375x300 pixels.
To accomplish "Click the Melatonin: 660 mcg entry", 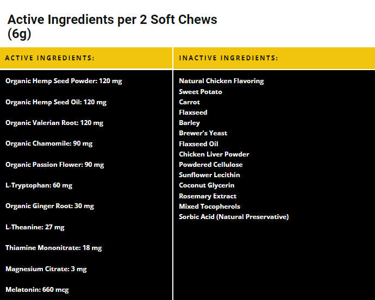I will 37,290.
